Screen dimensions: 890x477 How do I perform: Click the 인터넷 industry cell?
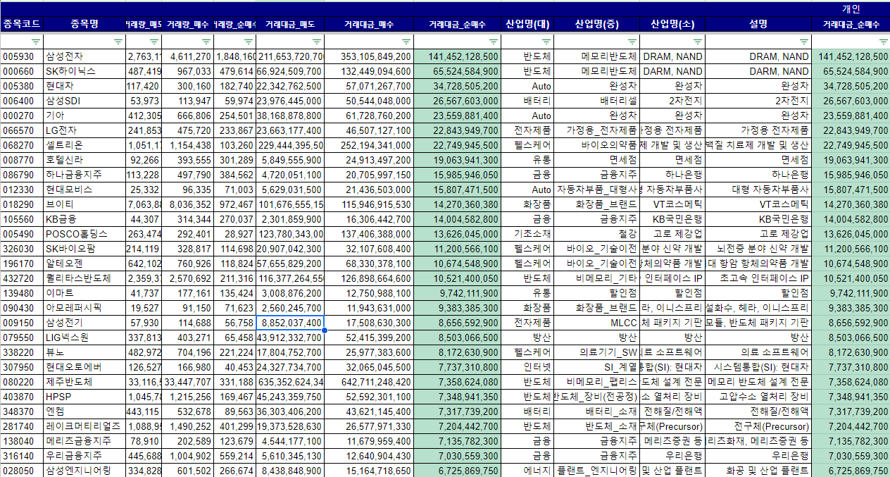click(x=527, y=367)
